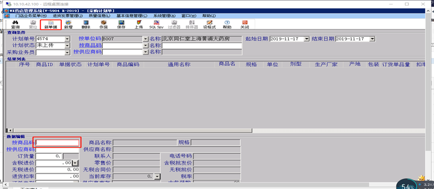Upload the plan using 上传 icon
The width and height of the screenshot is (434, 189).
click(138, 24)
